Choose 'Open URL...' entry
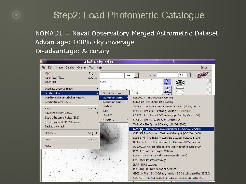 [x=70, y=82]
